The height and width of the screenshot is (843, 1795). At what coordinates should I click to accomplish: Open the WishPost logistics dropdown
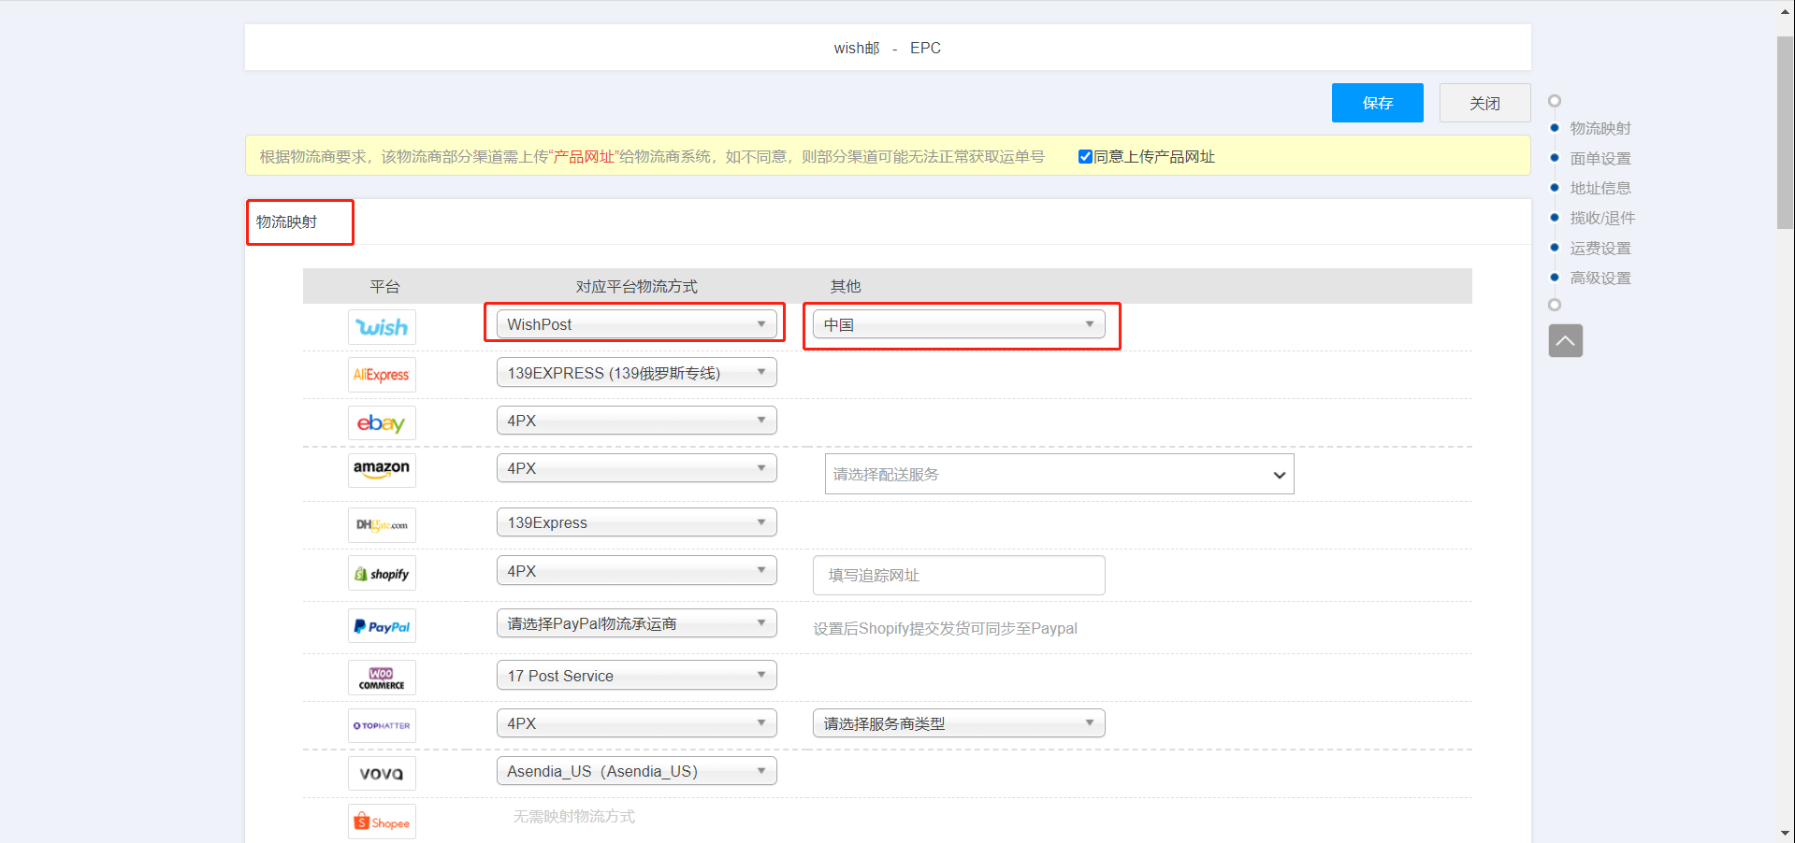pyautogui.click(x=636, y=324)
